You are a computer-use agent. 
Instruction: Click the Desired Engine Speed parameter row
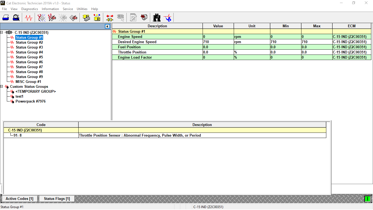coord(242,42)
